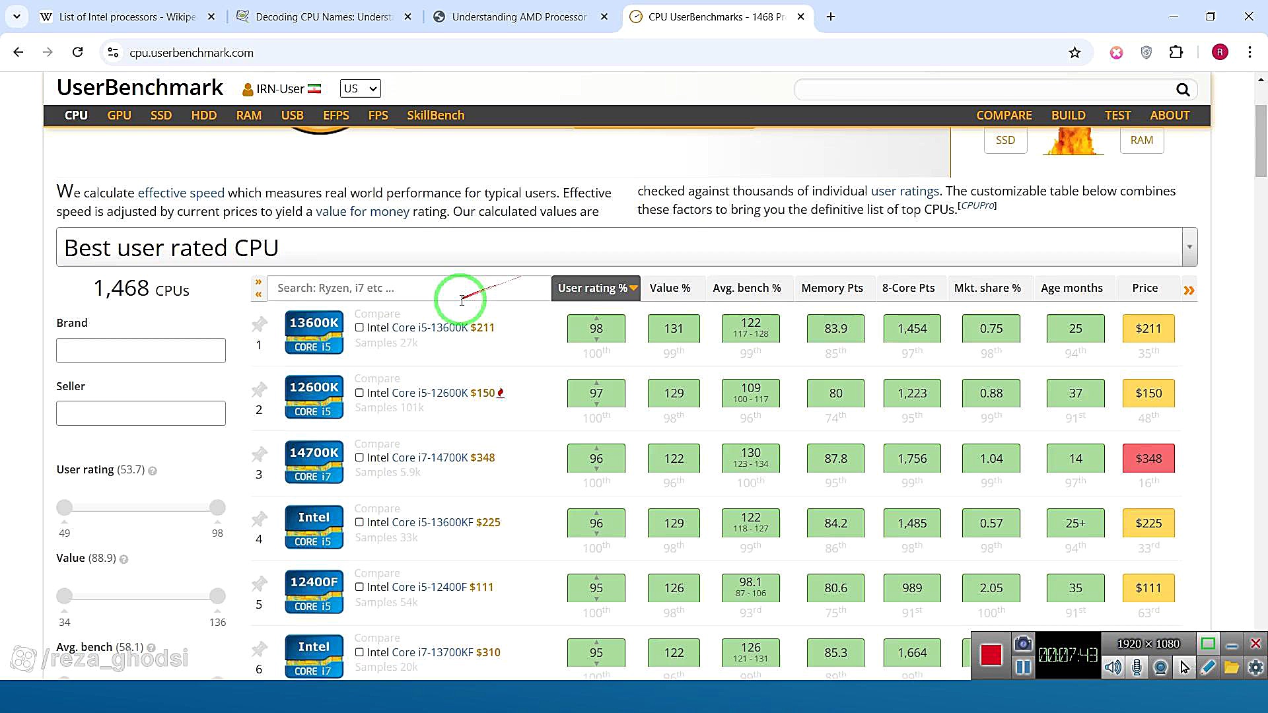Screen dimensions: 1268x713
Task: Open tab search dropdown in Chrome
Action: tap(17, 17)
